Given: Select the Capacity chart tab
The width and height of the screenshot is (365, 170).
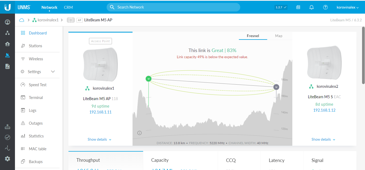Looking at the screenshot, I should click(181, 160).
